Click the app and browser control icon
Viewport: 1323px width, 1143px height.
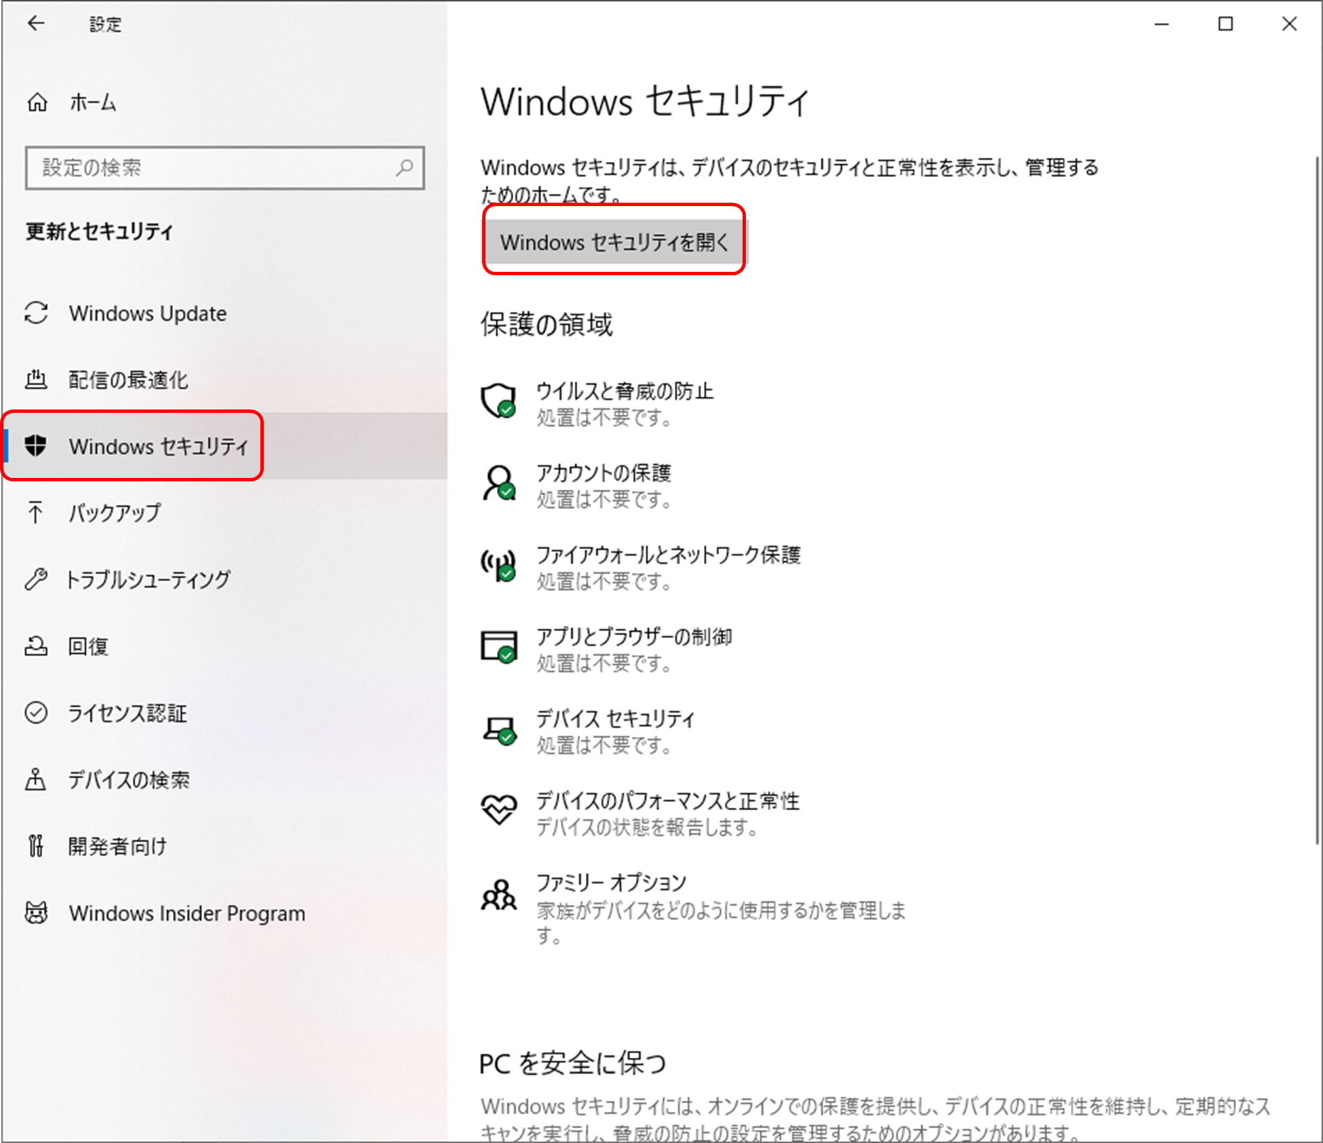(498, 647)
